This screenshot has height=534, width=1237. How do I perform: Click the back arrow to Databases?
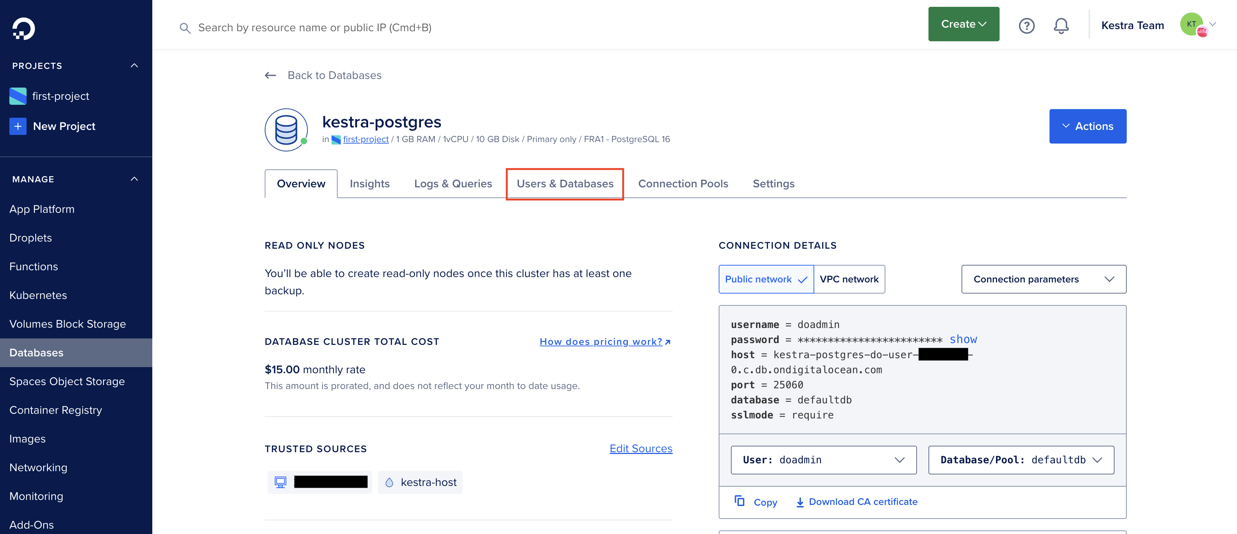click(x=270, y=75)
